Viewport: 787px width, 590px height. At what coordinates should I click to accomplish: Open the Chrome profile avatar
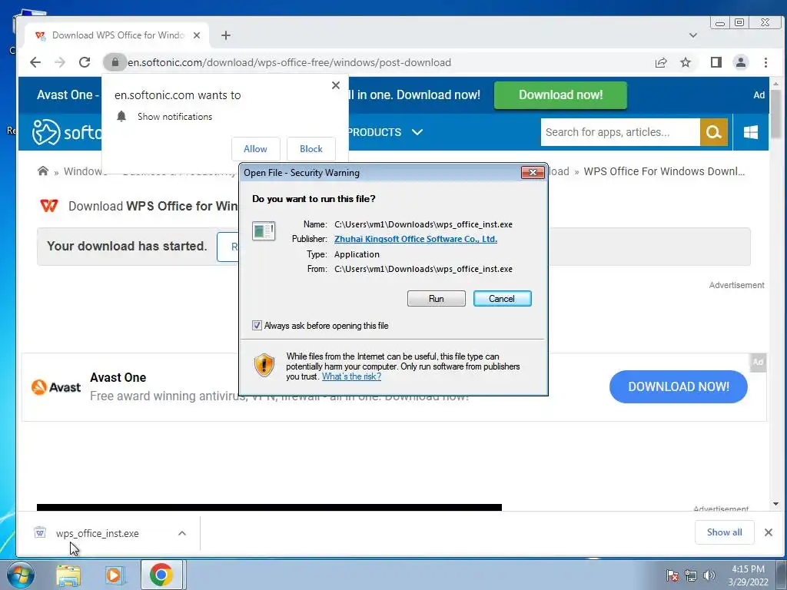click(x=740, y=62)
